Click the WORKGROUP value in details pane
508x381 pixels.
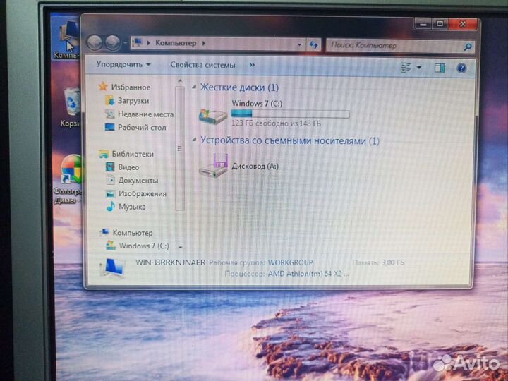(290, 262)
